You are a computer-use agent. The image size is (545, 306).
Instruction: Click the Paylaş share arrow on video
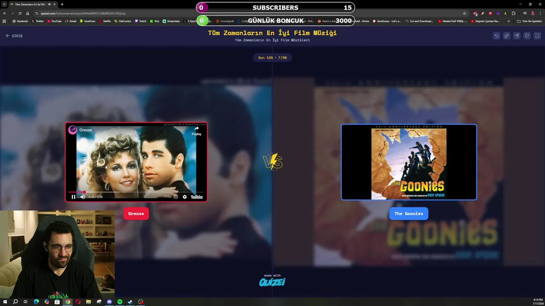(196, 130)
